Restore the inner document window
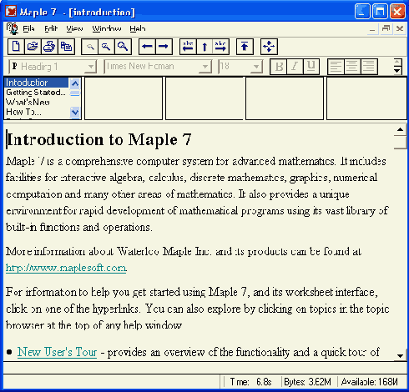 point(386,29)
